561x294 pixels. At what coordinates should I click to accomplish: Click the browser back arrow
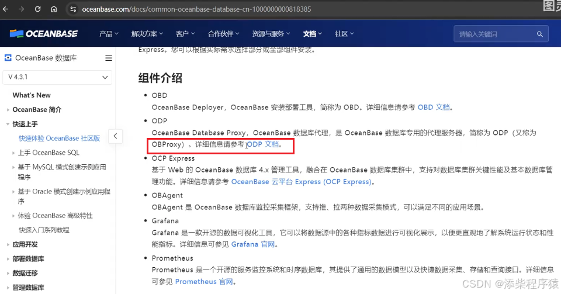tap(6, 9)
